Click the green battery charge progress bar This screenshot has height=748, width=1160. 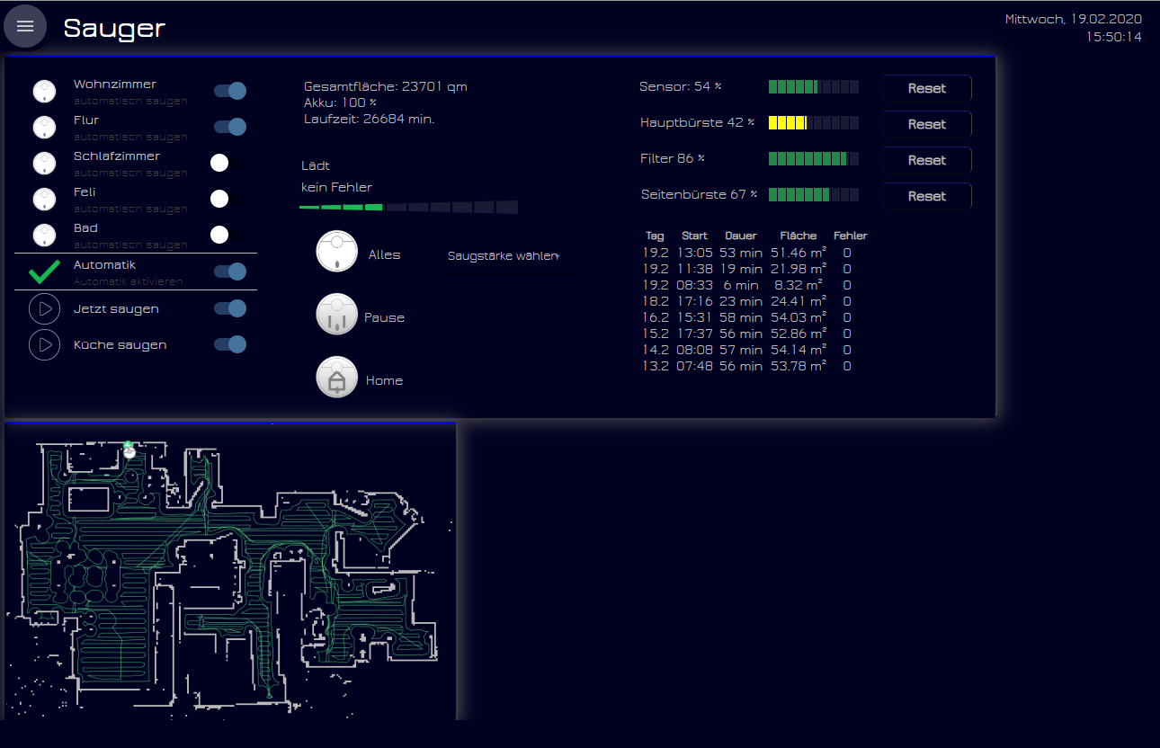(408, 207)
